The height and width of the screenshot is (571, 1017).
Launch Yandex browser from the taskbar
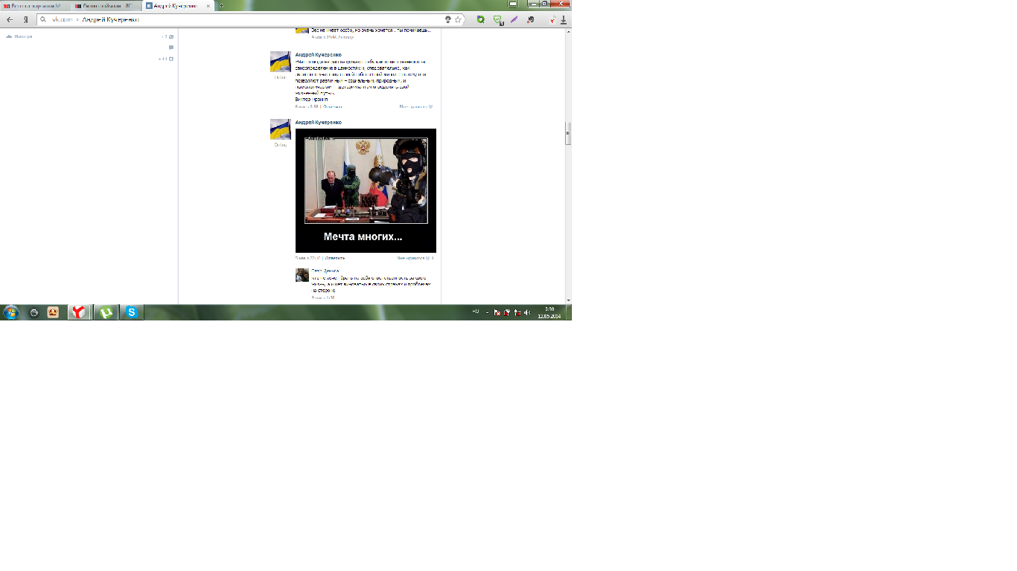[x=78, y=313]
